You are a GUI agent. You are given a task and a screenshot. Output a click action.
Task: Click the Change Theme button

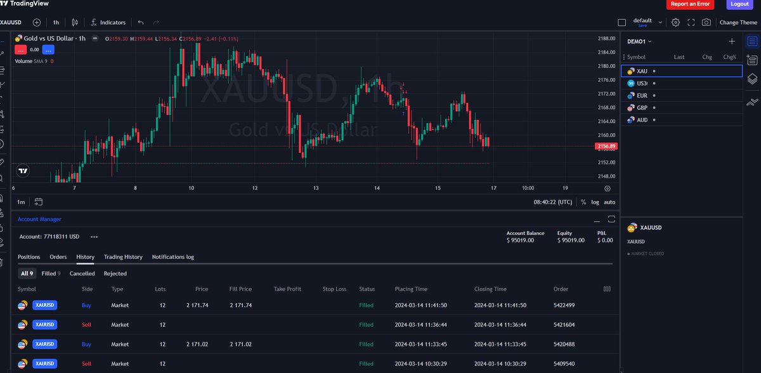tap(738, 22)
